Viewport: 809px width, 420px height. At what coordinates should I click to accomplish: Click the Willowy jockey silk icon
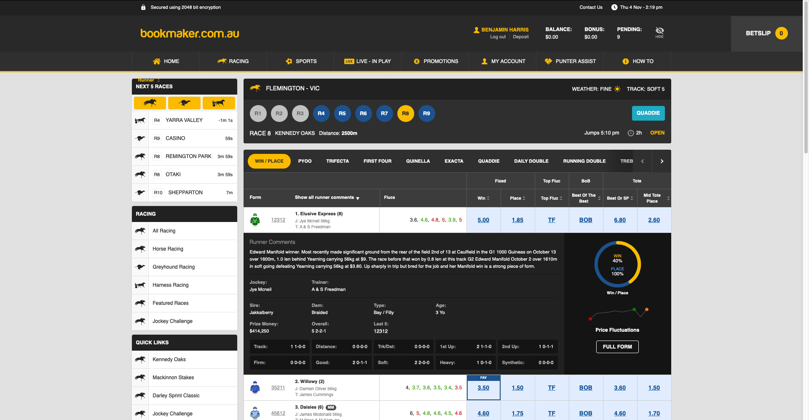(255, 388)
